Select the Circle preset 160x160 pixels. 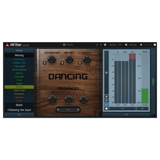pos(19,80)
